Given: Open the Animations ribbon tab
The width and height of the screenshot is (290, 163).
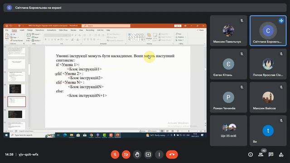Looking at the screenshot, I should click(x=51, y=30).
